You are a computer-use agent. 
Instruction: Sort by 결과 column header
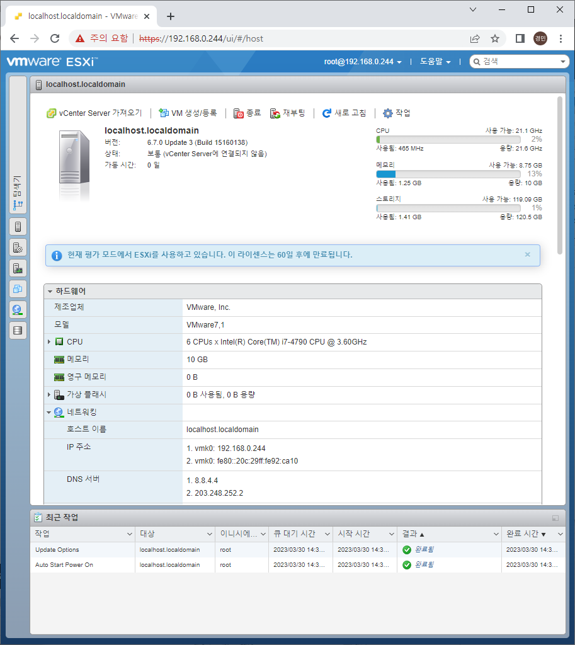coord(413,534)
